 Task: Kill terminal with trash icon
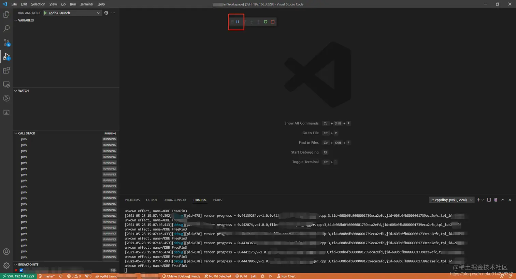(x=496, y=200)
